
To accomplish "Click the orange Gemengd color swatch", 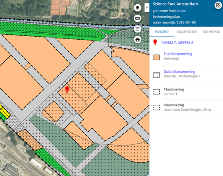I will (156, 57).
